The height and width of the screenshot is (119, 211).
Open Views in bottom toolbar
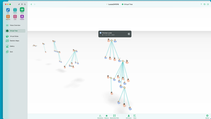(x=135, y=117)
